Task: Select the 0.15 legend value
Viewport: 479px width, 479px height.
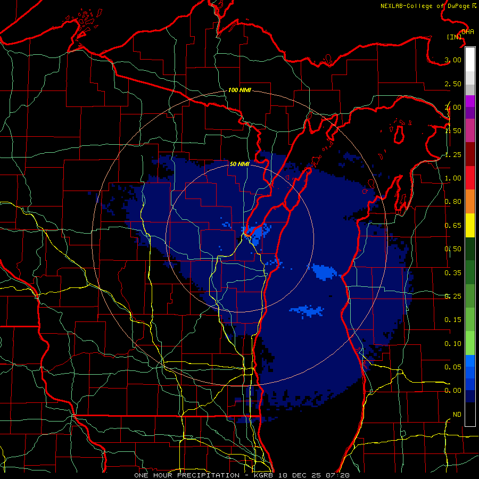Action: (x=453, y=320)
